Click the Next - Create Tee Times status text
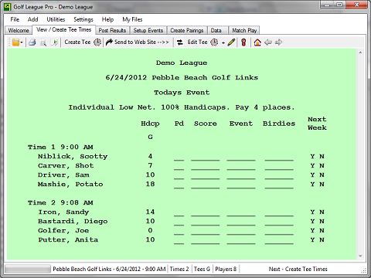This screenshot has width=371, height=278. pyautogui.click(x=298, y=269)
